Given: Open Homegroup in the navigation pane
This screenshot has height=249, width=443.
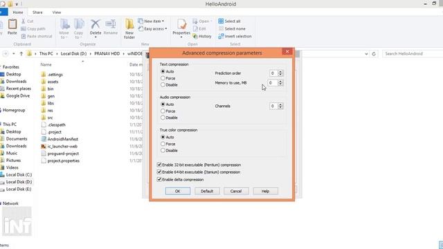Looking at the screenshot, I should 13,110.
